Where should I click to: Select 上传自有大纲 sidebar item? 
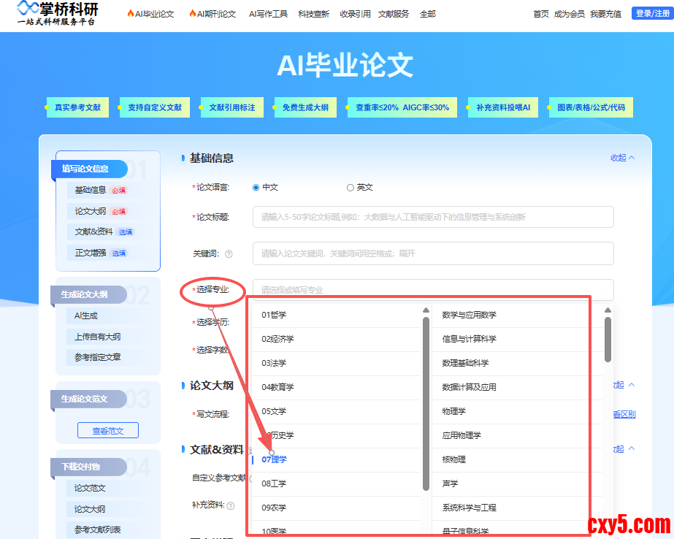98,337
